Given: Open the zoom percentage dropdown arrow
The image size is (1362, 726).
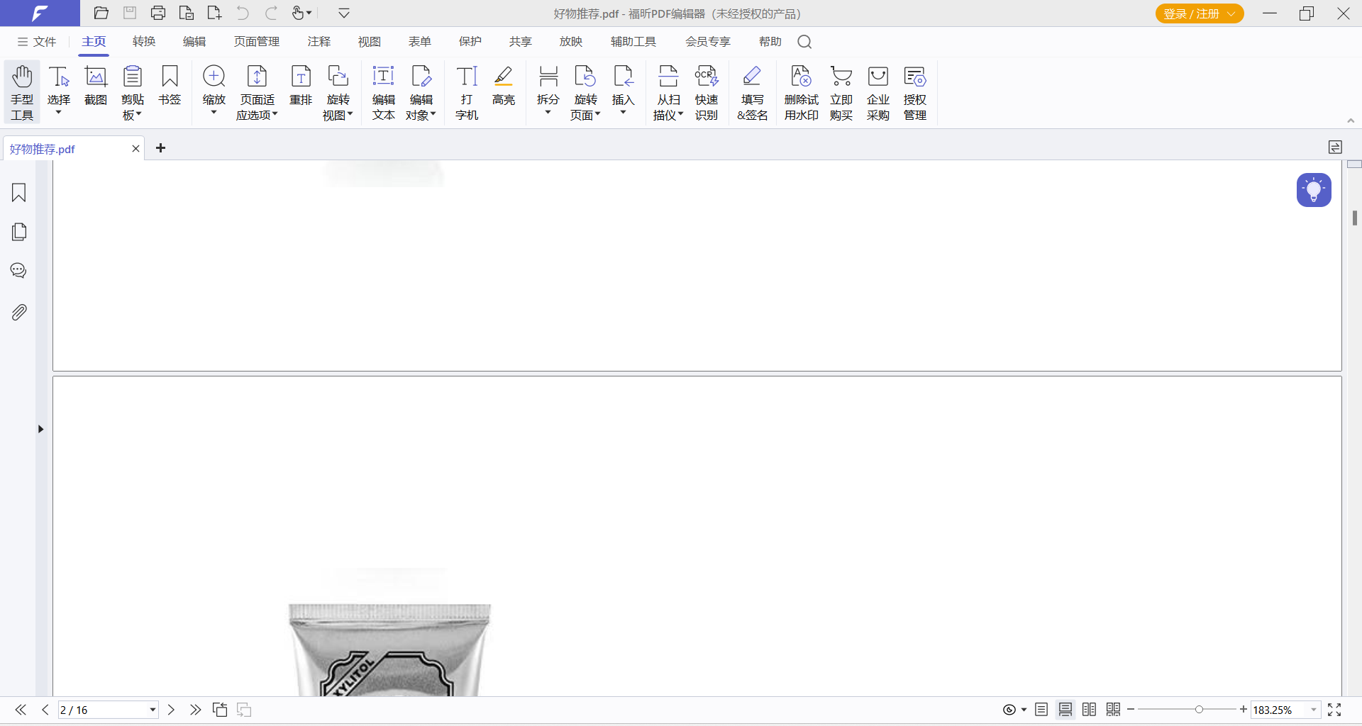Looking at the screenshot, I should [1314, 710].
